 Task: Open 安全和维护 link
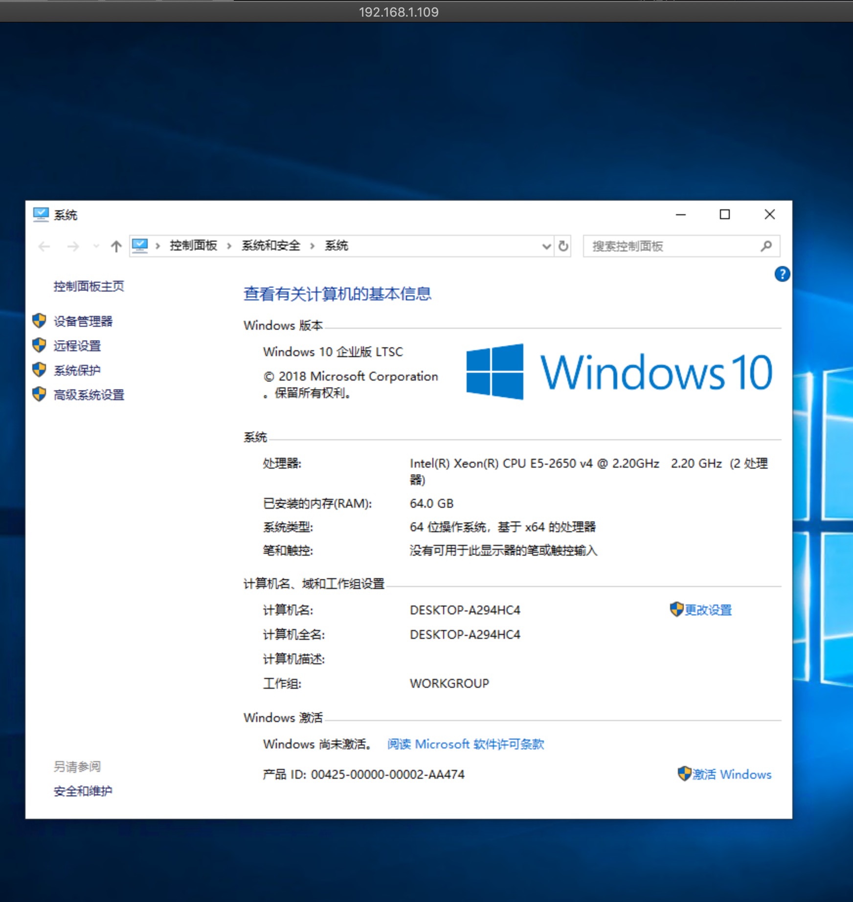(x=83, y=791)
